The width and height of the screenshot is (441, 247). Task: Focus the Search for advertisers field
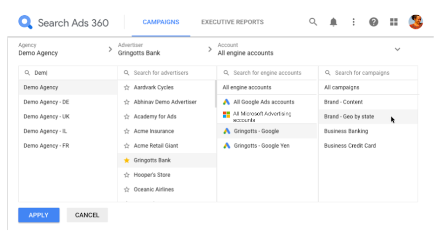pos(167,73)
